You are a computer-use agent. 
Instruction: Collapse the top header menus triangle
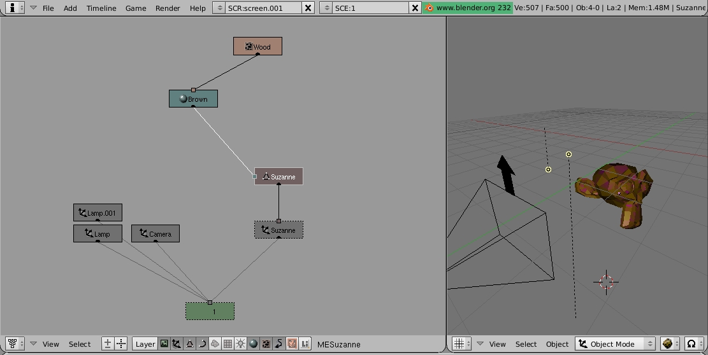(x=33, y=8)
